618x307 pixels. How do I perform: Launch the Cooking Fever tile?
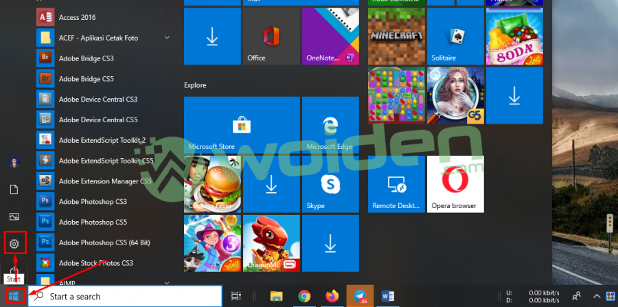tap(212, 184)
